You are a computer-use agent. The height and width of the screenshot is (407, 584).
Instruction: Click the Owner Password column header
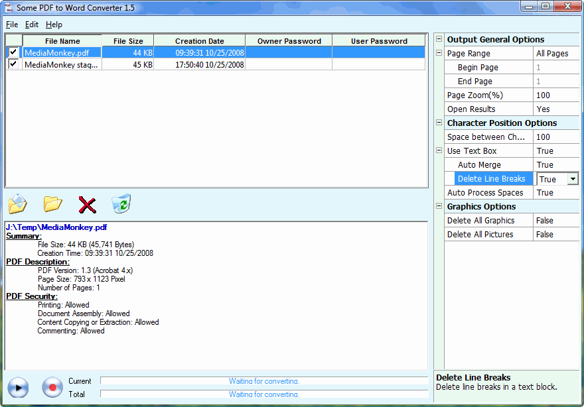(289, 41)
